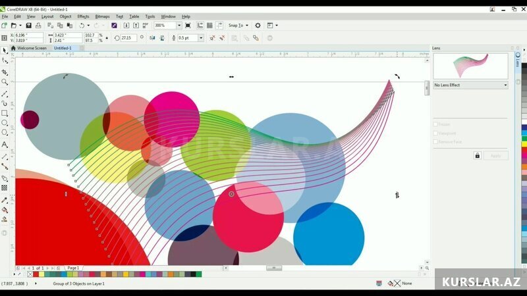Open the Effects menu
Viewport: 527px width, 296px height.
(x=83, y=16)
